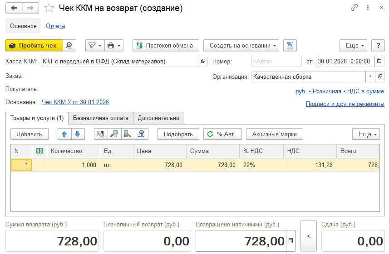Copy link to document via chain icon
Image resolution: width=389 pixels, height=254 pixels.
354,8
